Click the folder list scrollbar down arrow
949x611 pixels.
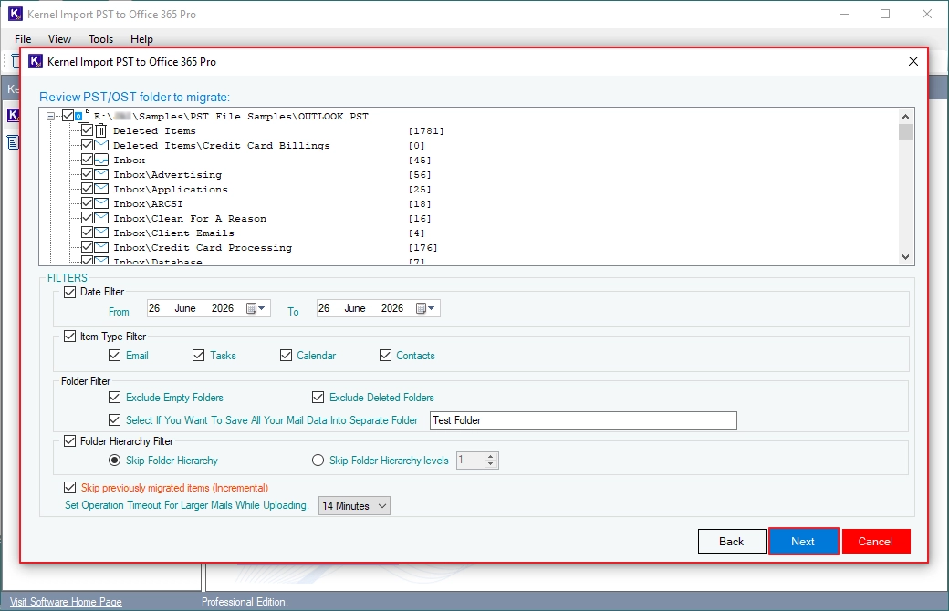click(905, 257)
